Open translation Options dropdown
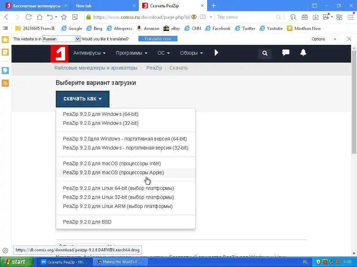The image size is (357, 267). [324, 39]
